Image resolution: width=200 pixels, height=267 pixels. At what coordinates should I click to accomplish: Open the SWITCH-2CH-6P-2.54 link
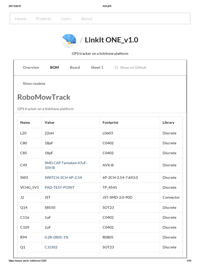tap(63, 177)
